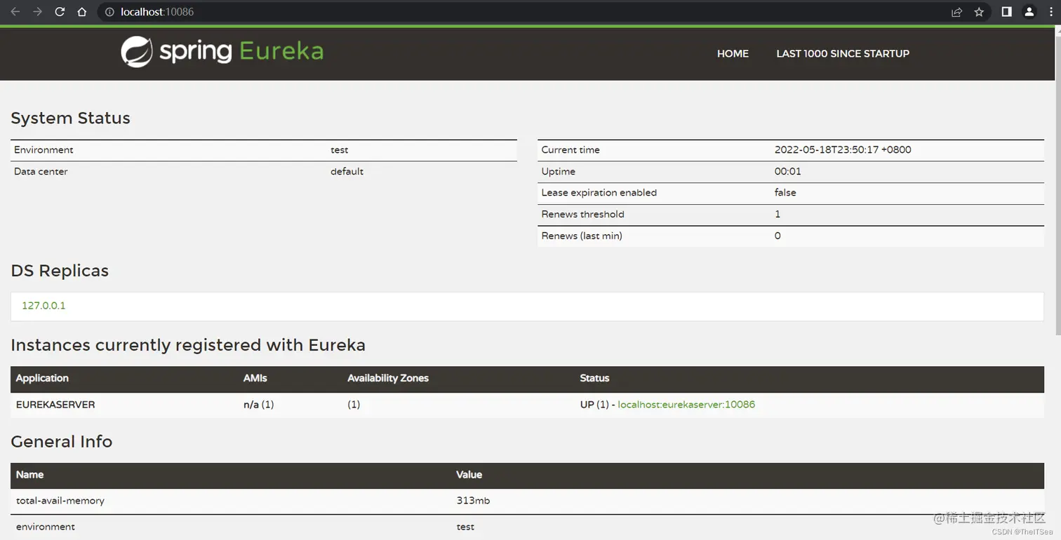Select the n/a (1) AMIs cell
The width and height of the screenshot is (1061, 540).
(x=258, y=405)
